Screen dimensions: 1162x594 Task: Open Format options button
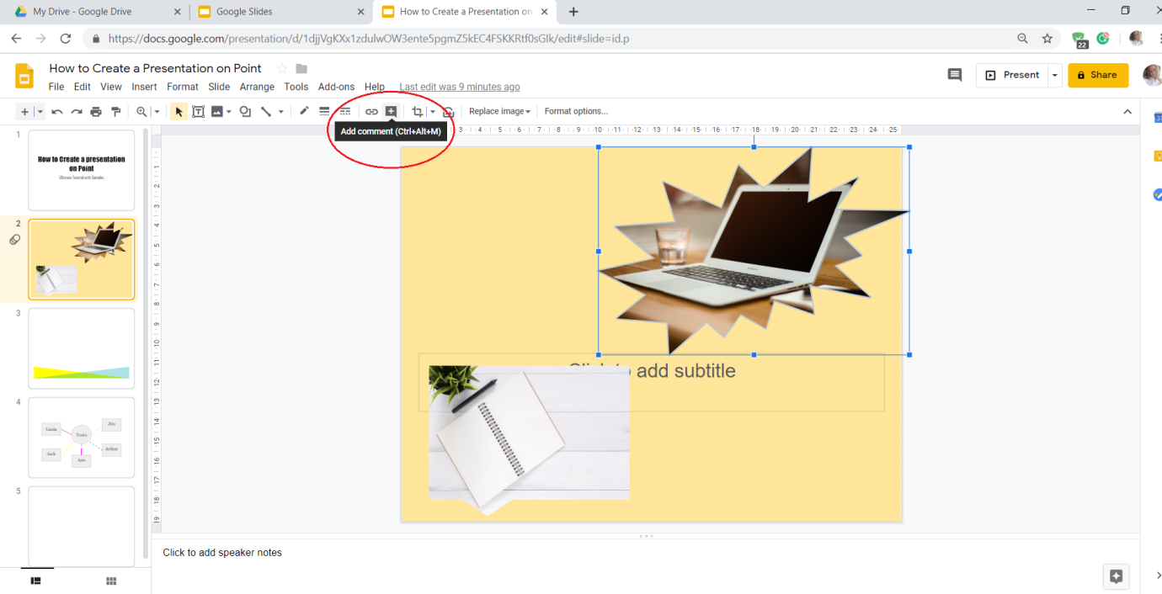point(576,111)
